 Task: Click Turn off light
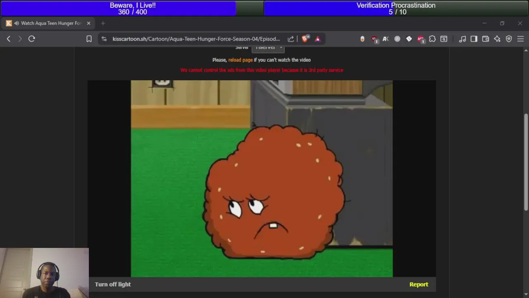point(113,284)
